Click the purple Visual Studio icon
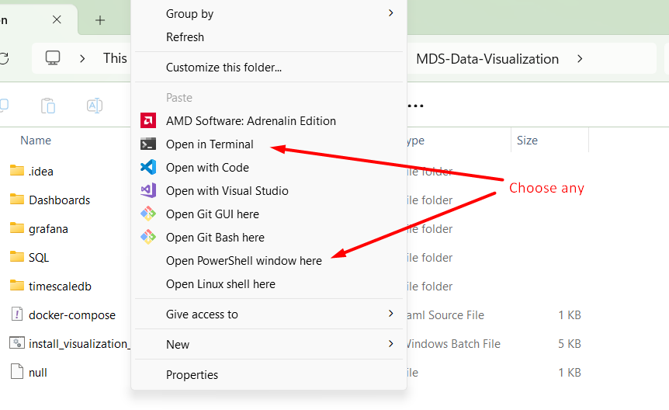 click(x=147, y=191)
